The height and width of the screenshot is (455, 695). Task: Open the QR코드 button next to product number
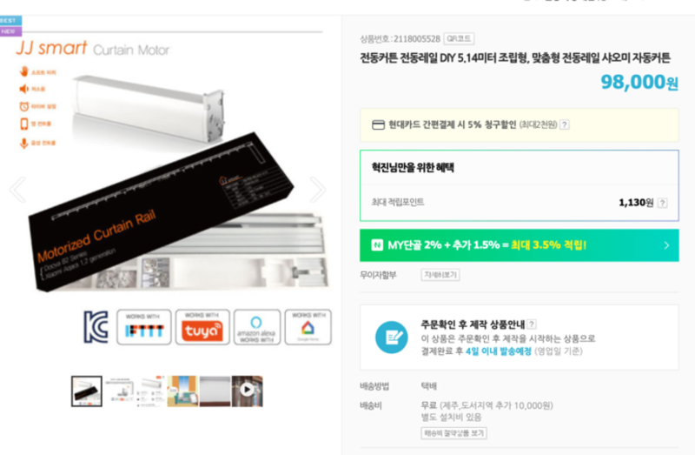click(x=459, y=38)
